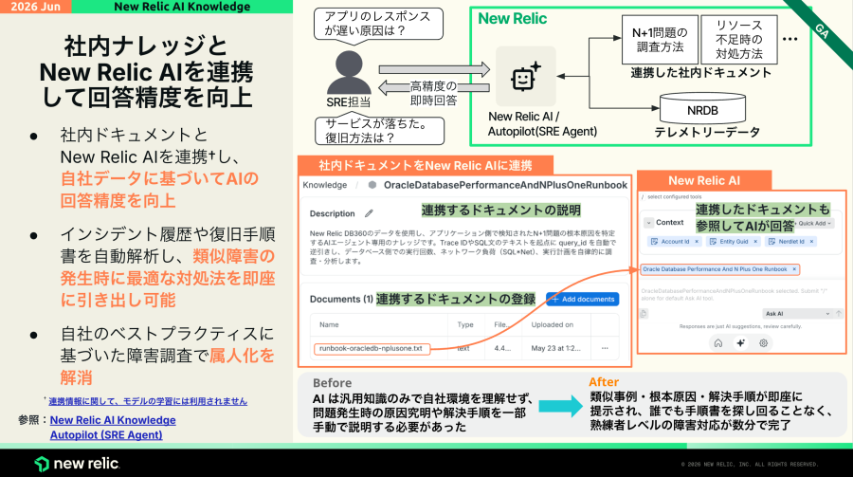853x477 pixels.
Task: Click the N+1問題の調査方法 document box
Action: click(x=660, y=40)
